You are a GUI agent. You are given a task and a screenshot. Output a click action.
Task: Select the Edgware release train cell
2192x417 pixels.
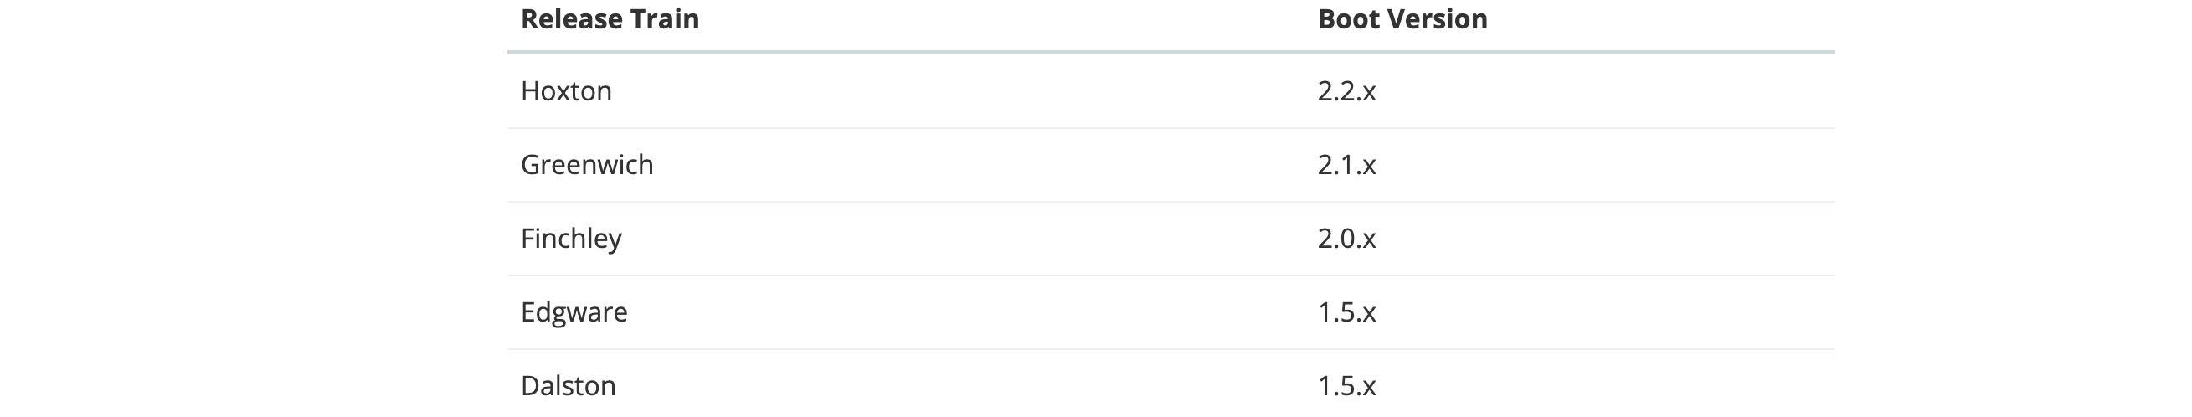tap(574, 312)
